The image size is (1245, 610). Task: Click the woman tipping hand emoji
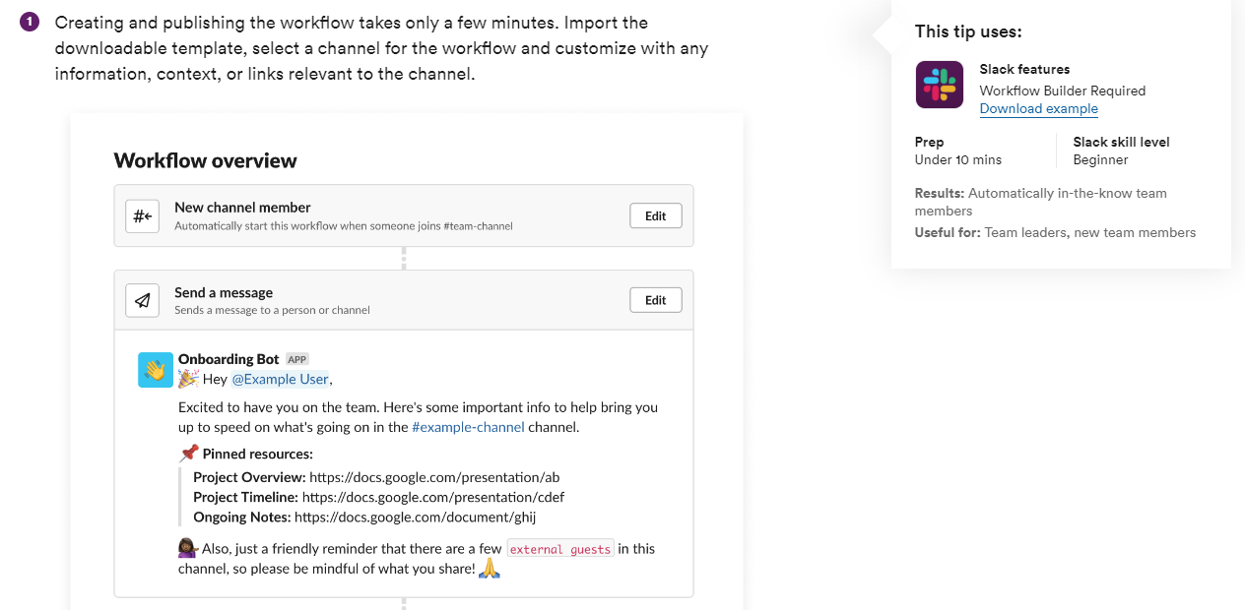(188, 549)
